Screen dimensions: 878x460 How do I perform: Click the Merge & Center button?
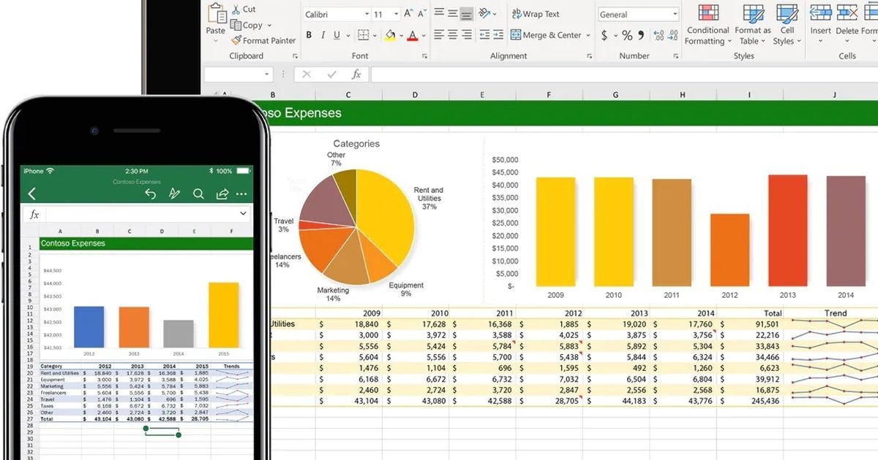point(546,35)
